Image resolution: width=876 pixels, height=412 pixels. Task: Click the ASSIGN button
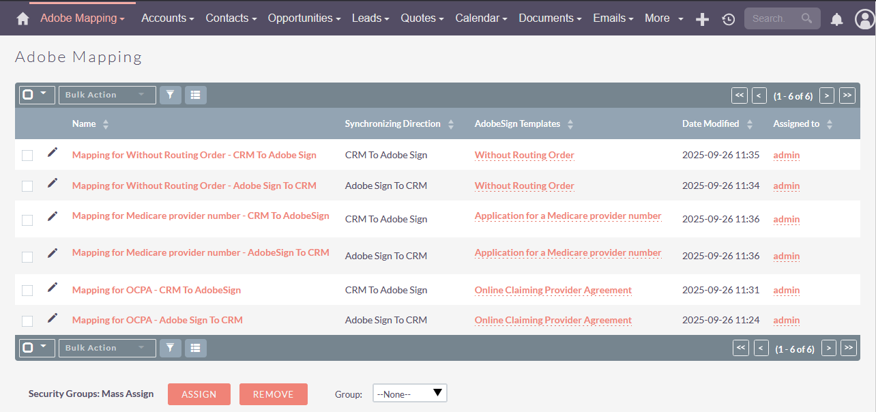[x=199, y=394]
